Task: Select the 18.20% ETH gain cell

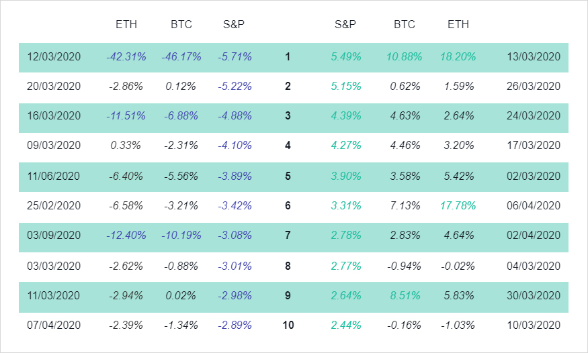Action: click(458, 57)
